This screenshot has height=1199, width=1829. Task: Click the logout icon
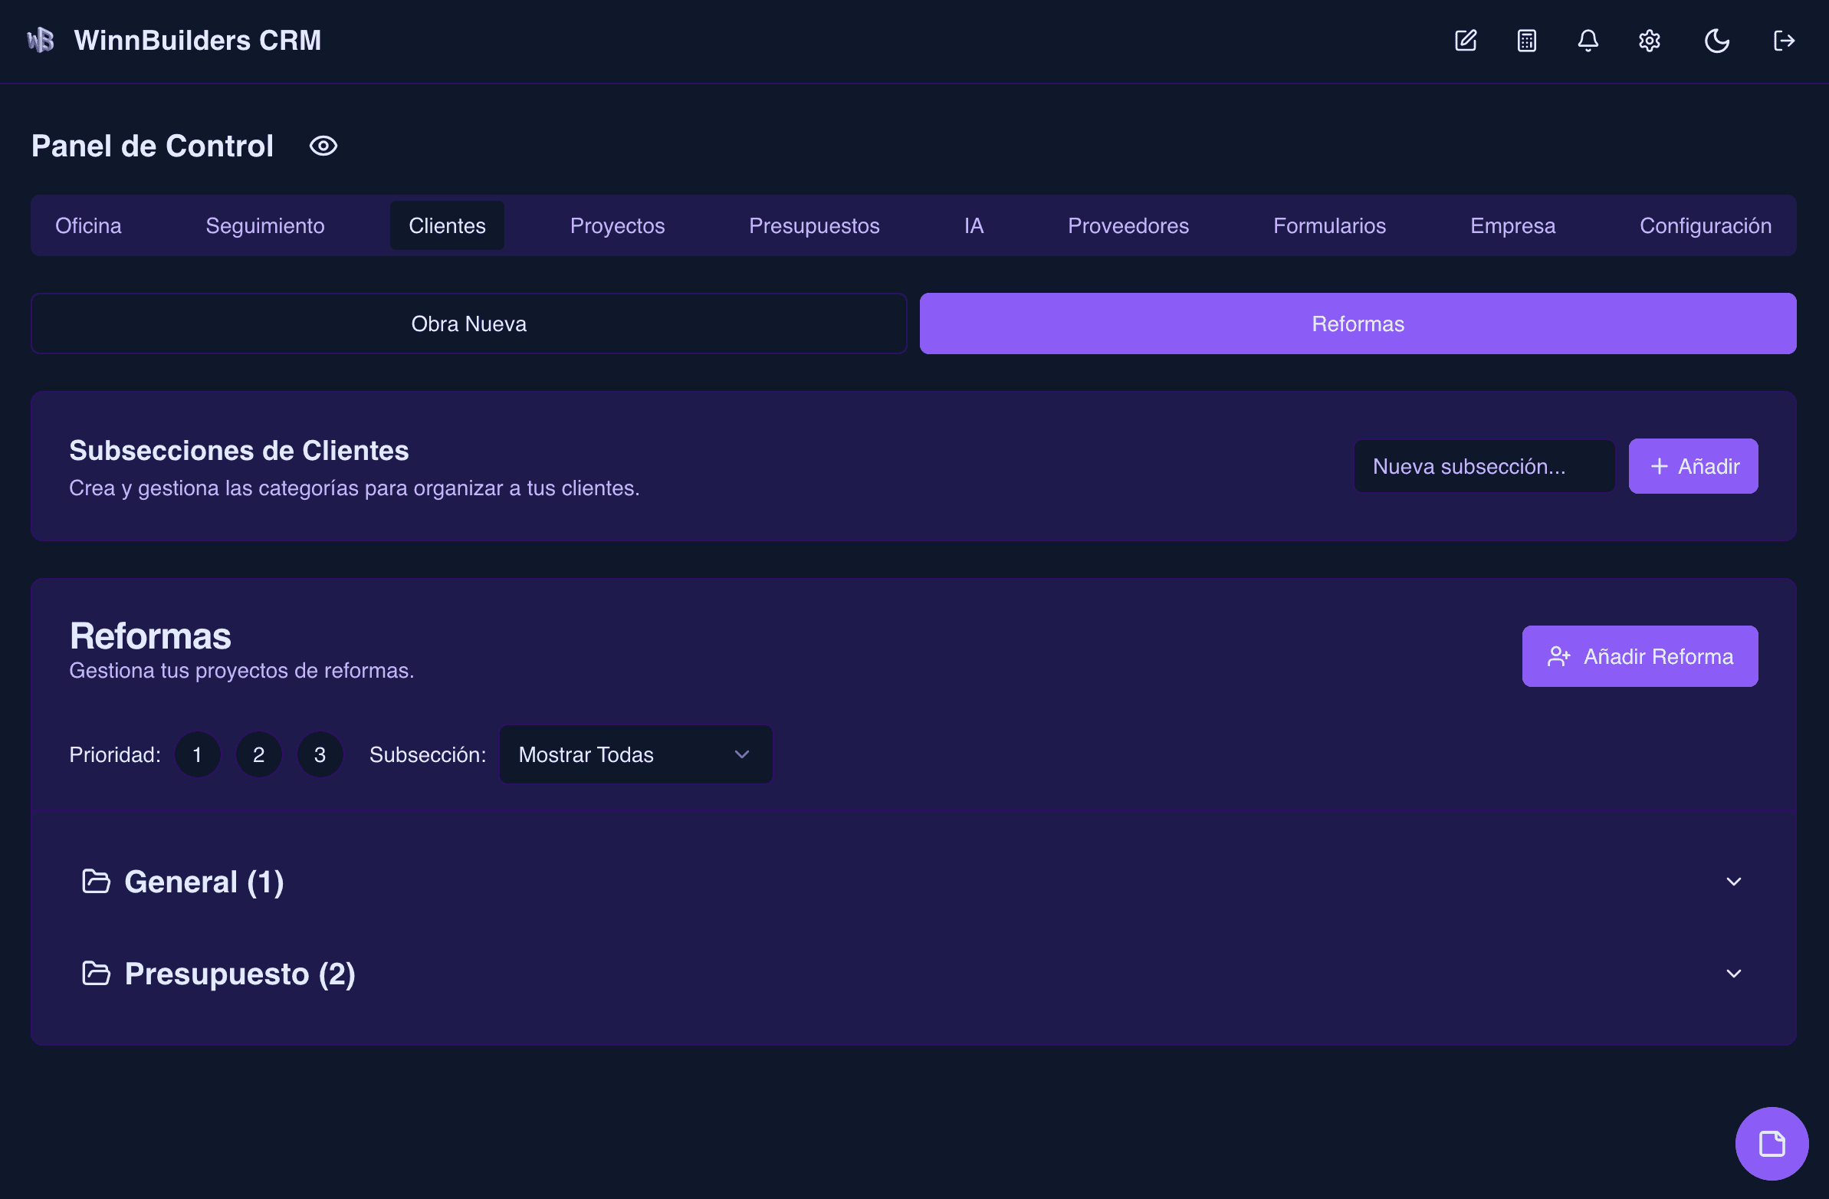tap(1784, 41)
